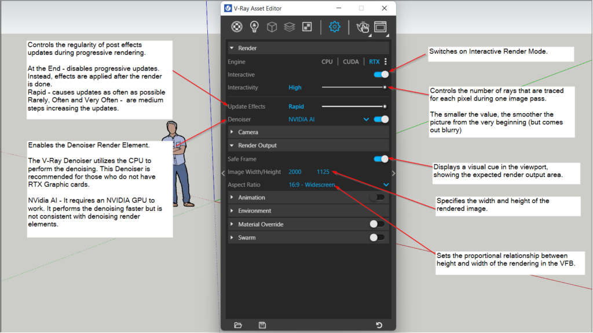Select the RTX render engine
The image size is (593, 333).
point(374,61)
